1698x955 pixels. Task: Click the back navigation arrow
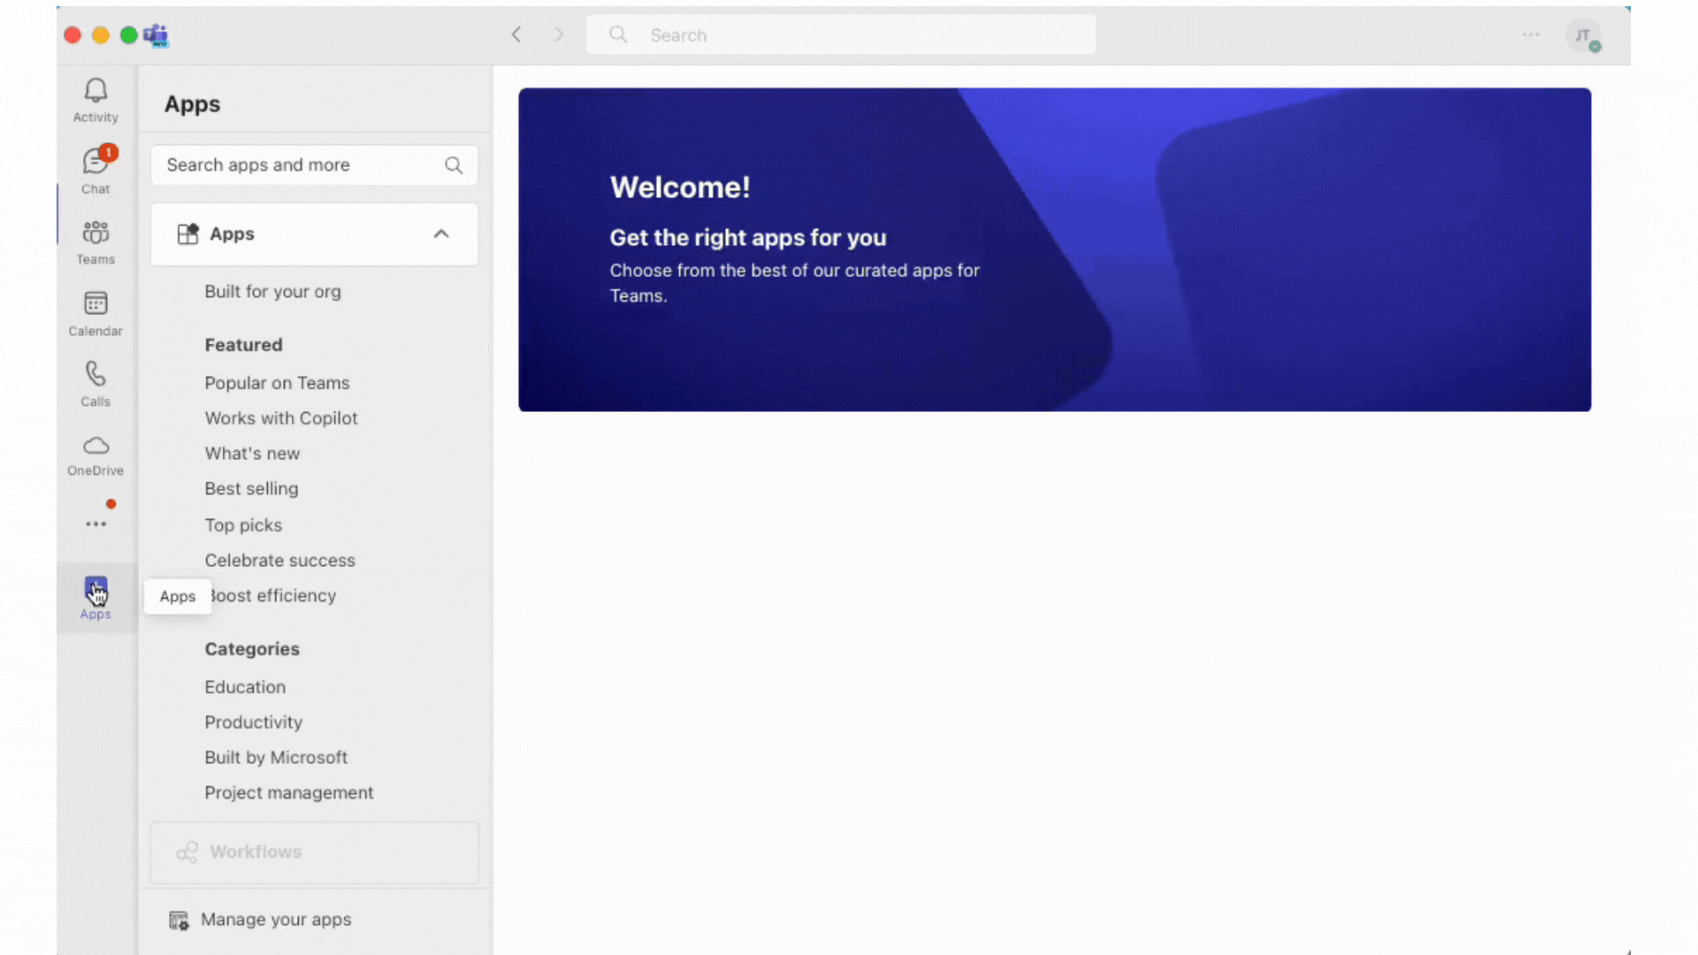(516, 34)
